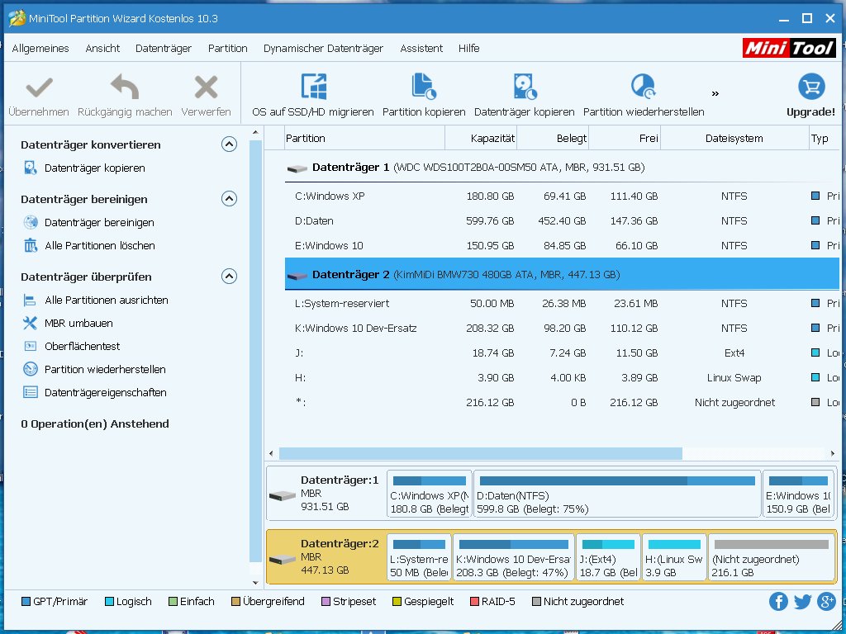
Task: Select D:Daten(NTFS) block in disk map
Action: coord(617,494)
